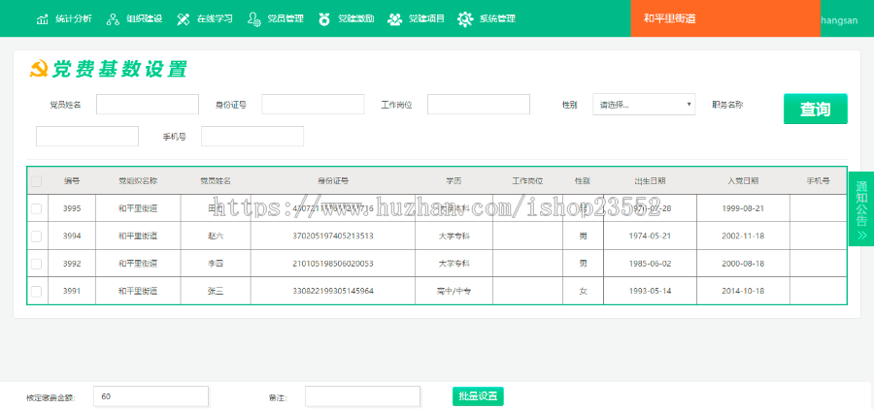Image resolution: width=874 pixels, height=409 pixels.
Task: Expand the 通知公告 side panel
Action: [x=861, y=208]
